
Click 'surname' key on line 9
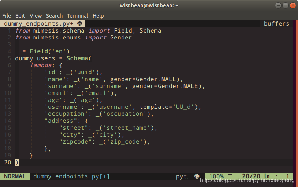pyautogui.click(x=61, y=86)
